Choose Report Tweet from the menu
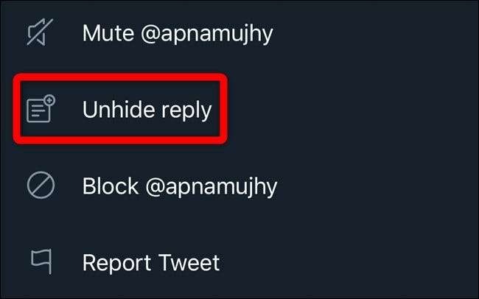The image size is (479, 299). point(150,262)
